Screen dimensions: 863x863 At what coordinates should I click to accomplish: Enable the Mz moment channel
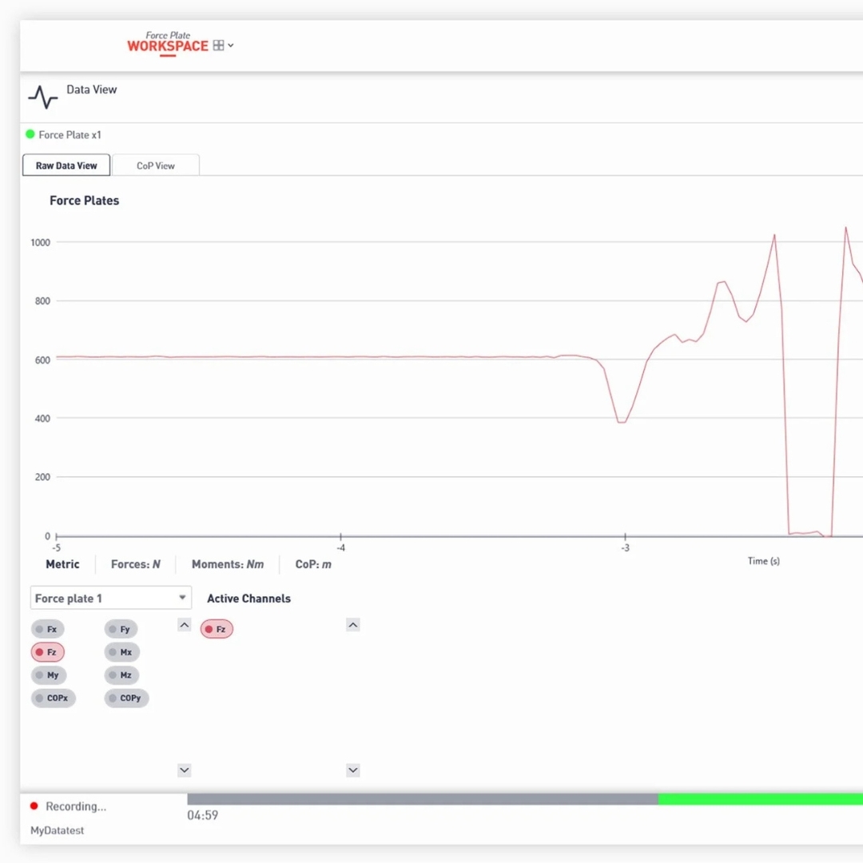click(x=121, y=675)
